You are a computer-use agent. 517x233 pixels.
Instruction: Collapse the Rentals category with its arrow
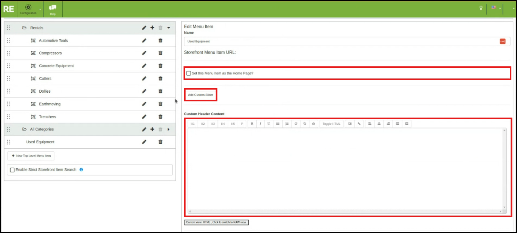click(x=169, y=28)
